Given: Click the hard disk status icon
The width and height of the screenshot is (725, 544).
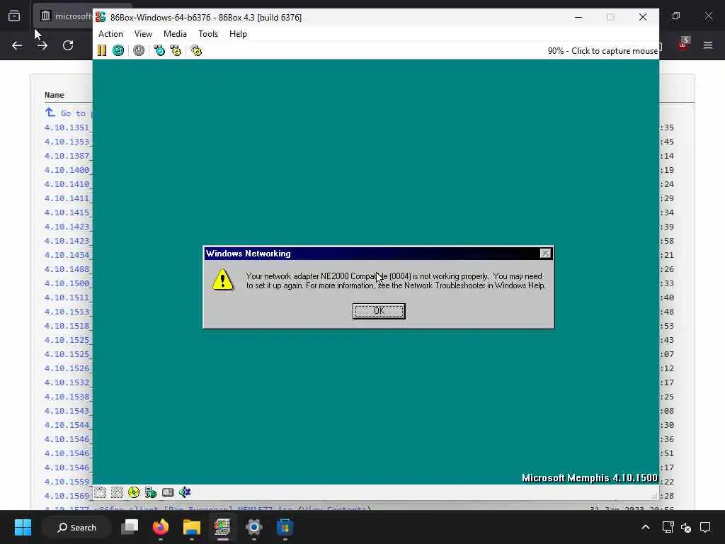Looking at the screenshot, I should (167, 493).
